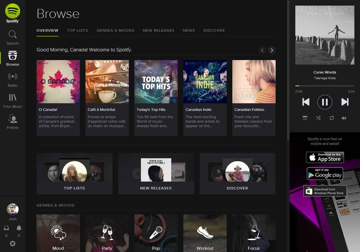Show previous featured playlists

coord(262,50)
